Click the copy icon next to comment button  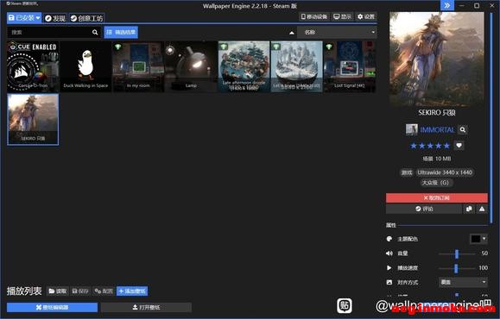pos(469,209)
